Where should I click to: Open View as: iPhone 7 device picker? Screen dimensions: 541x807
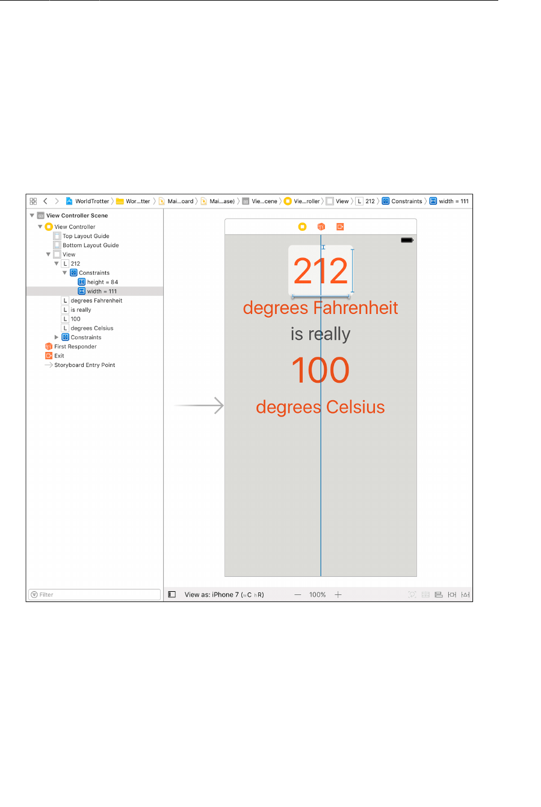[224, 594]
